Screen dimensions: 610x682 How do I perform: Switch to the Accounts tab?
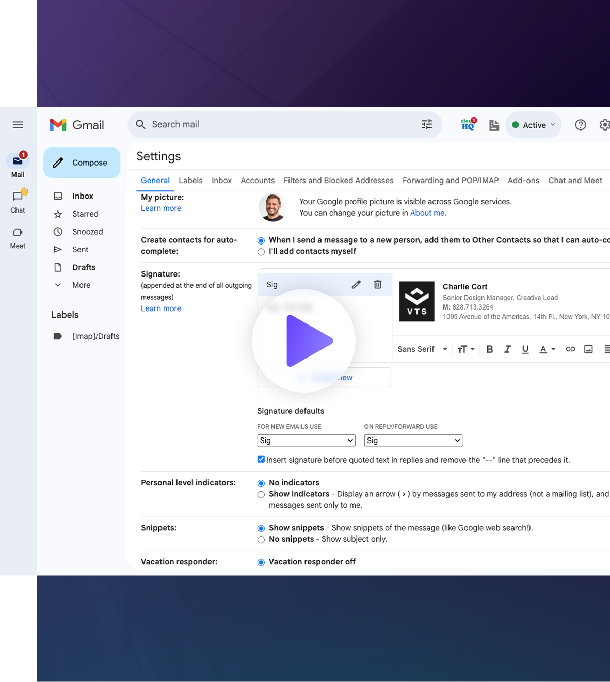coord(258,181)
